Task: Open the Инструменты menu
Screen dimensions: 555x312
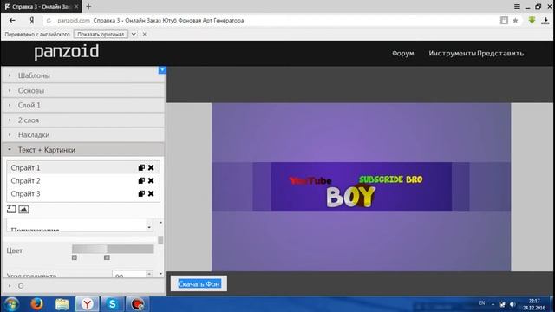Action: point(452,54)
